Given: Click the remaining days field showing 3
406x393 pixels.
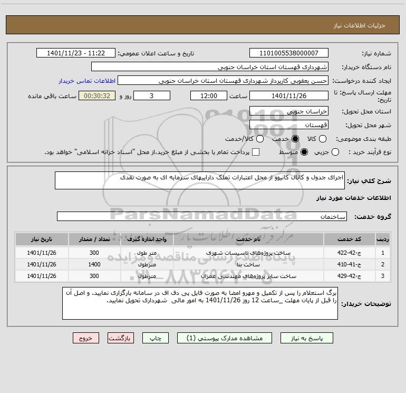Looking at the screenshot, I should (x=152, y=95).
